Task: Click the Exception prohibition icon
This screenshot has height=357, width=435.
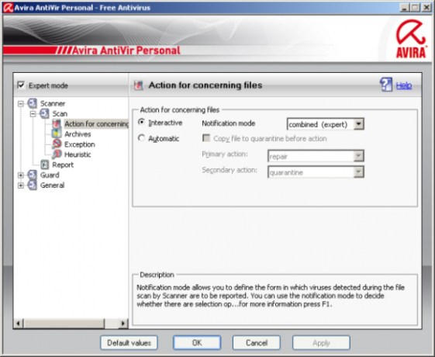Action: click(57, 144)
